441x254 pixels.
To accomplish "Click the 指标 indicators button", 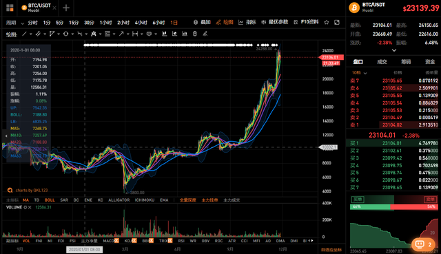I will pyautogui.click(x=247, y=22).
